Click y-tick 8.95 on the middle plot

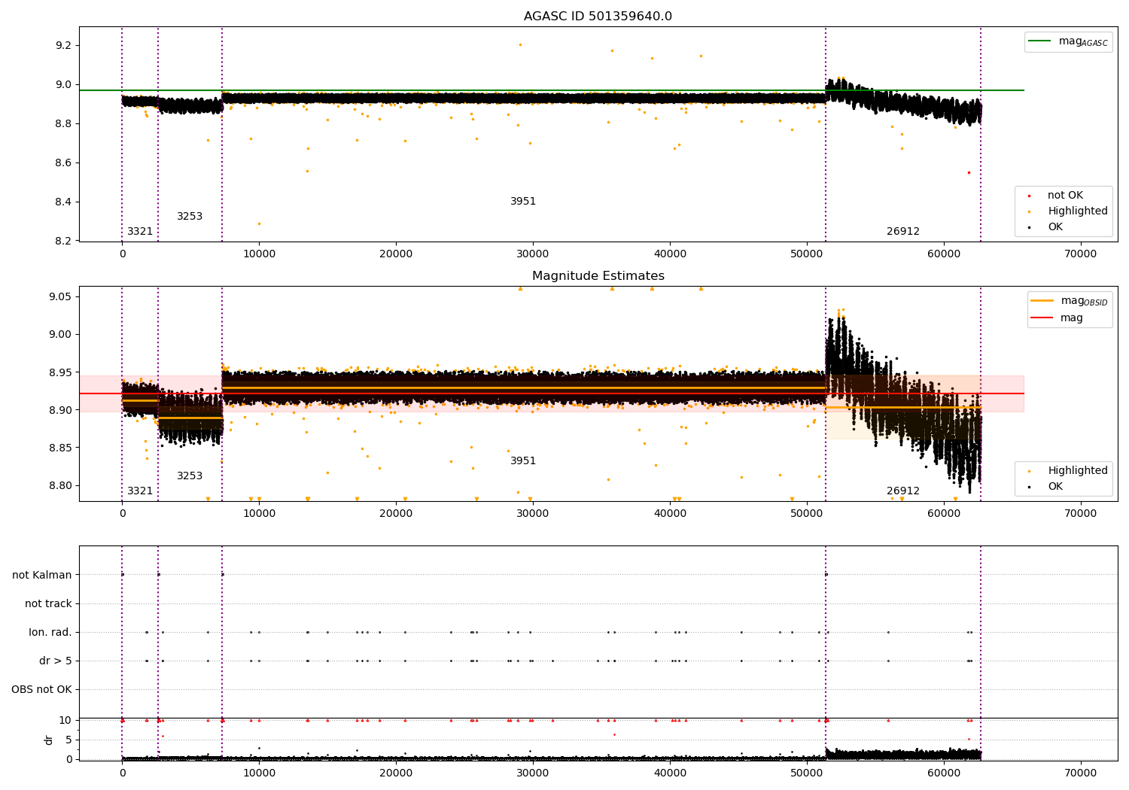click(60, 372)
